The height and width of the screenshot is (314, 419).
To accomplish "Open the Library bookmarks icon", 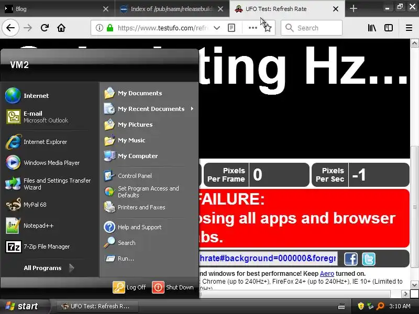I will [372, 28].
